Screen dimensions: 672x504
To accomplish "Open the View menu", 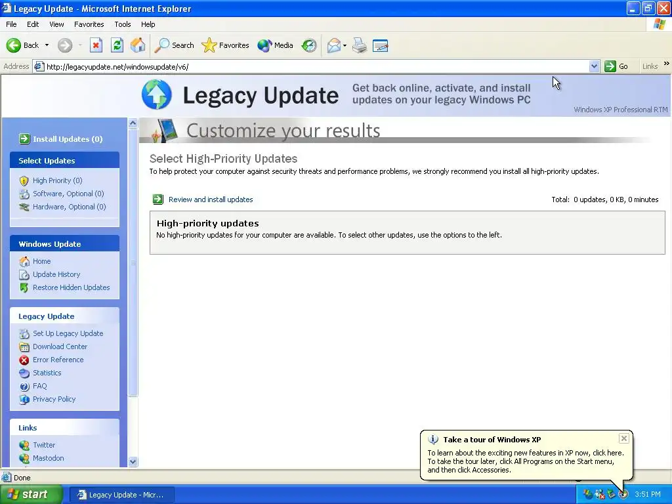I will 56,24.
